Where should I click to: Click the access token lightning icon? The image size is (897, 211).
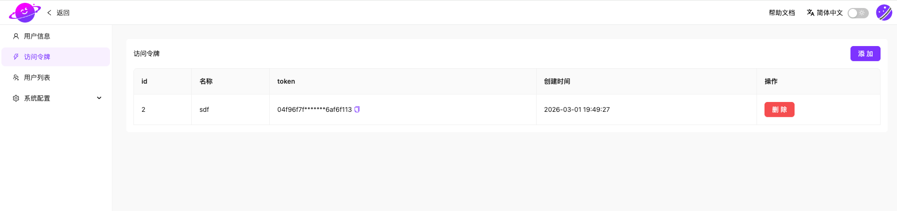pos(16,57)
